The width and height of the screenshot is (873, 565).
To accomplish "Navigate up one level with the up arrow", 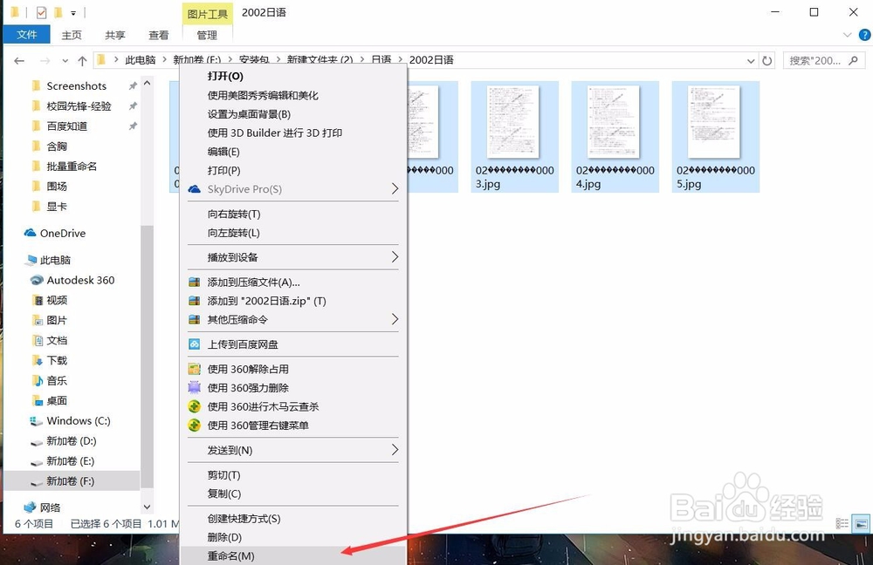I will pyautogui.click(x=83, y=59).
